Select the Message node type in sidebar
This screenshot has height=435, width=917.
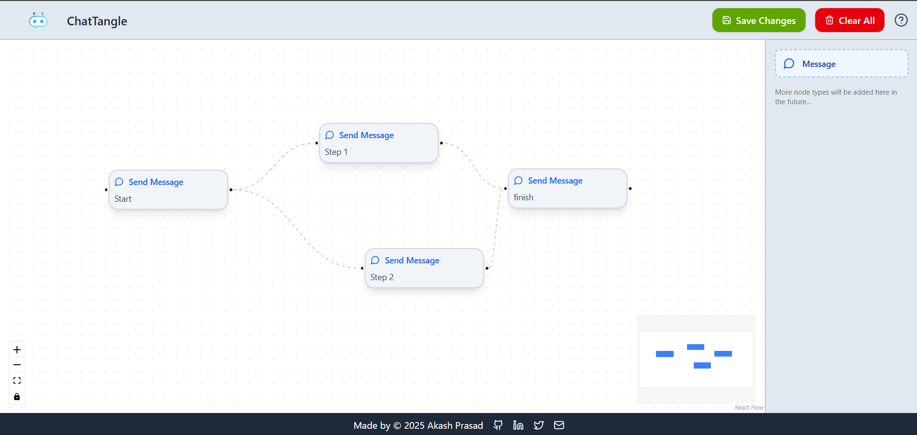click(841, 64)
